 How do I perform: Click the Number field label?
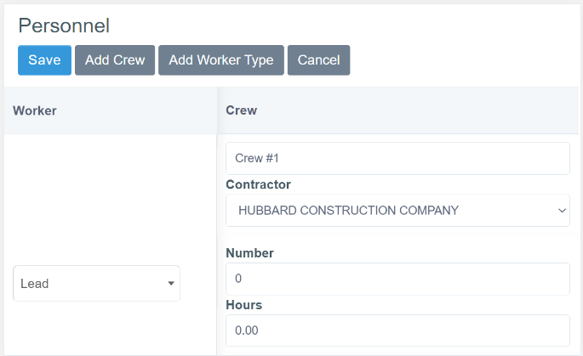[249, 253]
